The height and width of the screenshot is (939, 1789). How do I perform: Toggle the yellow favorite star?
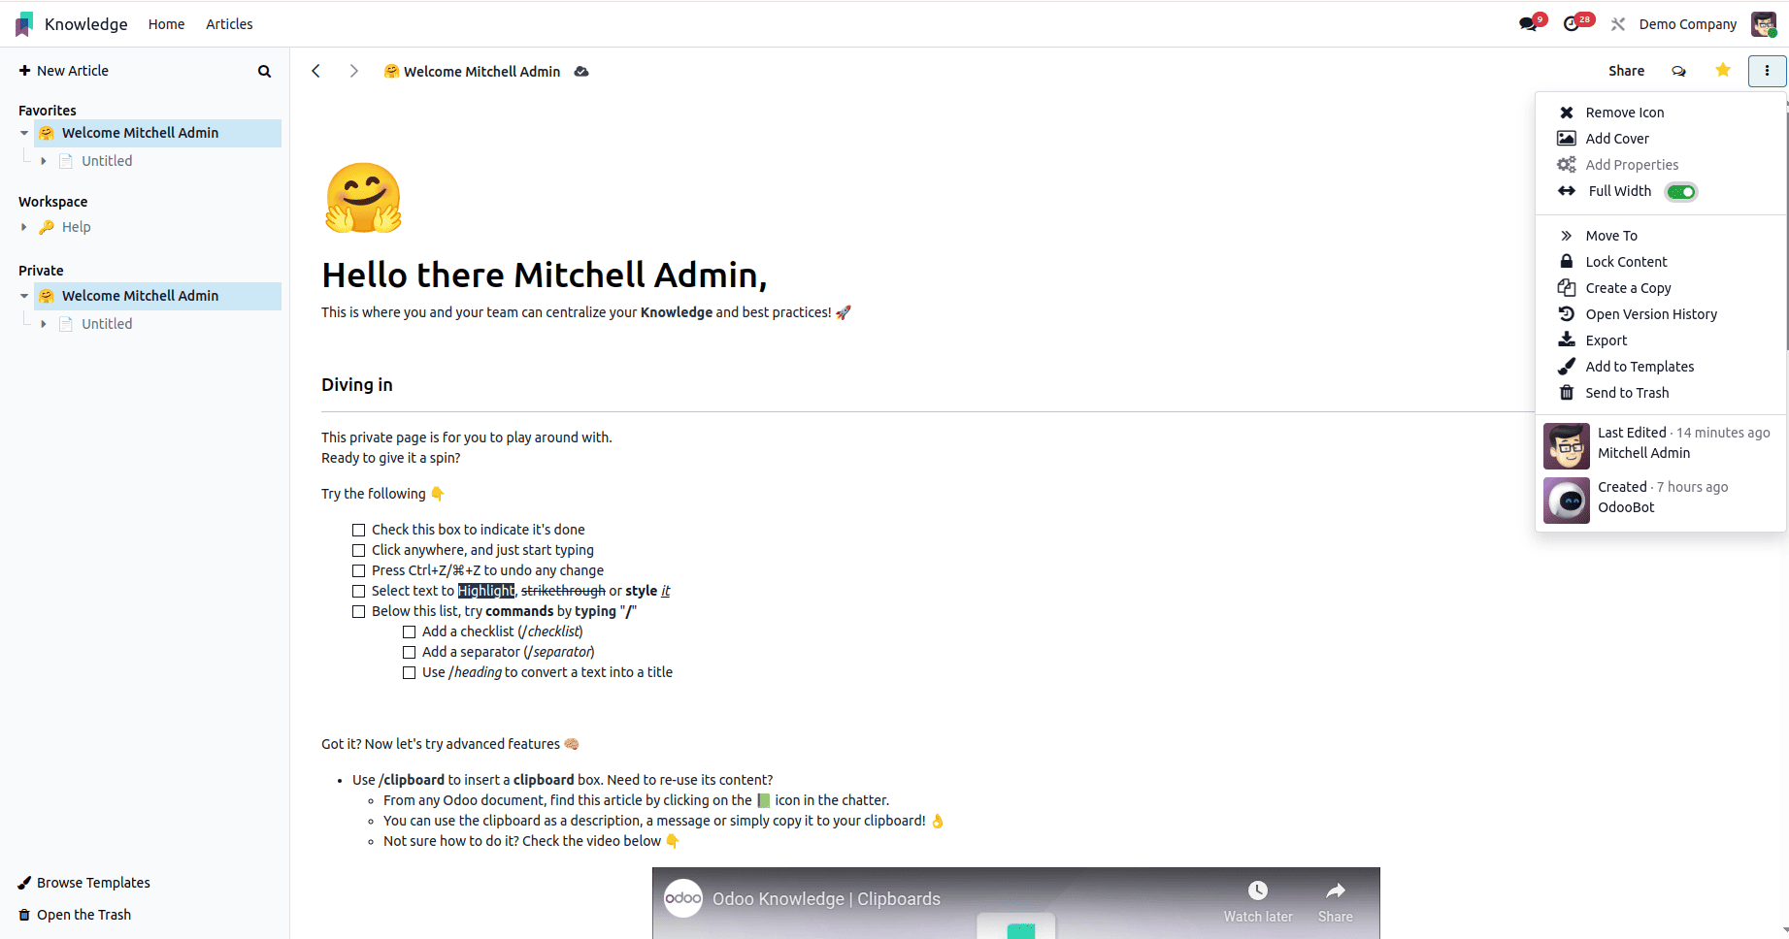pyautogui.click(x=1723, y=70)
